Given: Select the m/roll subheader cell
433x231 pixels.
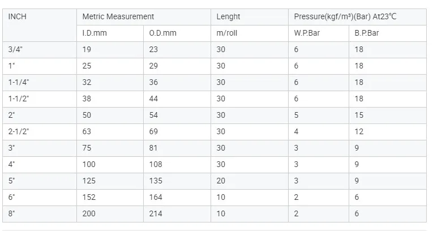Looking at the screenshot, I should coord(226,33).
